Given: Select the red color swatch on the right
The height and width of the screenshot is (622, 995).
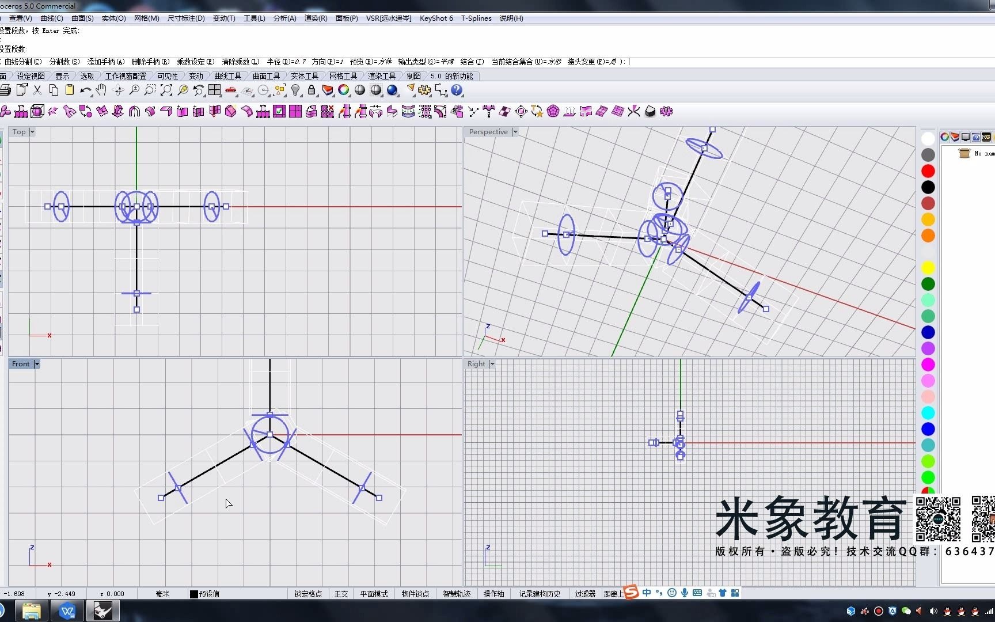Looking at the screenshot, I should pos(928,171).
